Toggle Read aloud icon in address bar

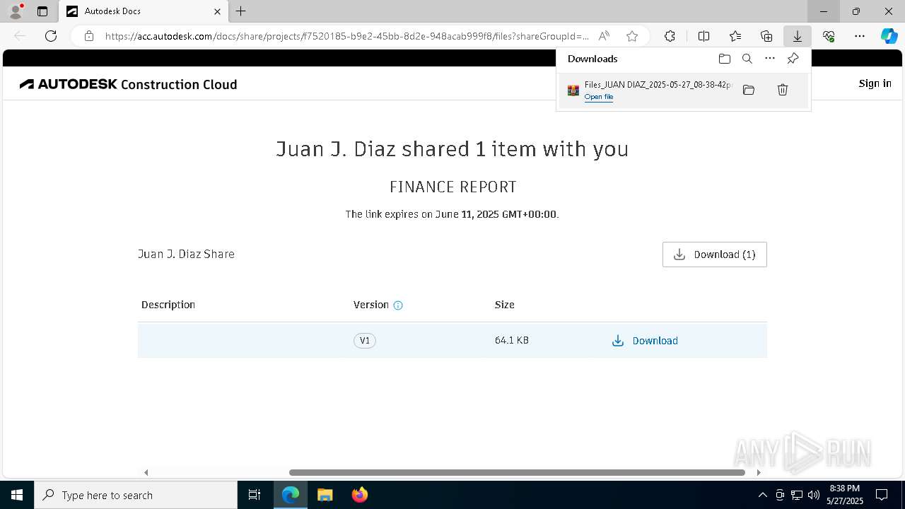(604, 36)
